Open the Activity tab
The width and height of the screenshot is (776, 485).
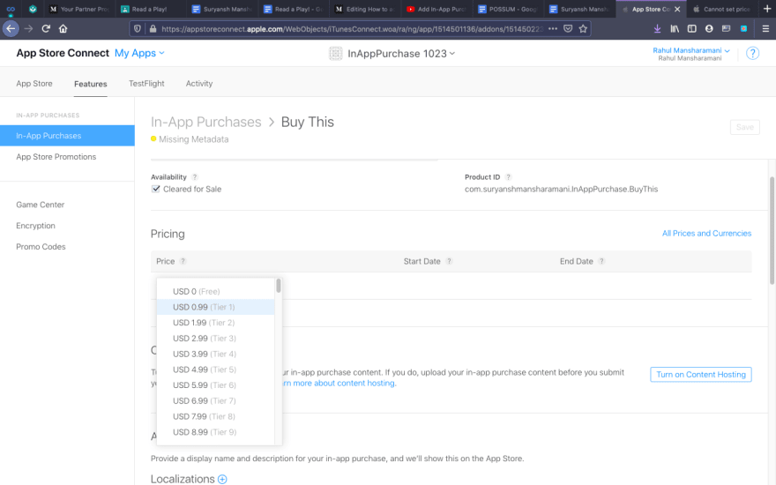pyautogui.click(x=199, y=84)
